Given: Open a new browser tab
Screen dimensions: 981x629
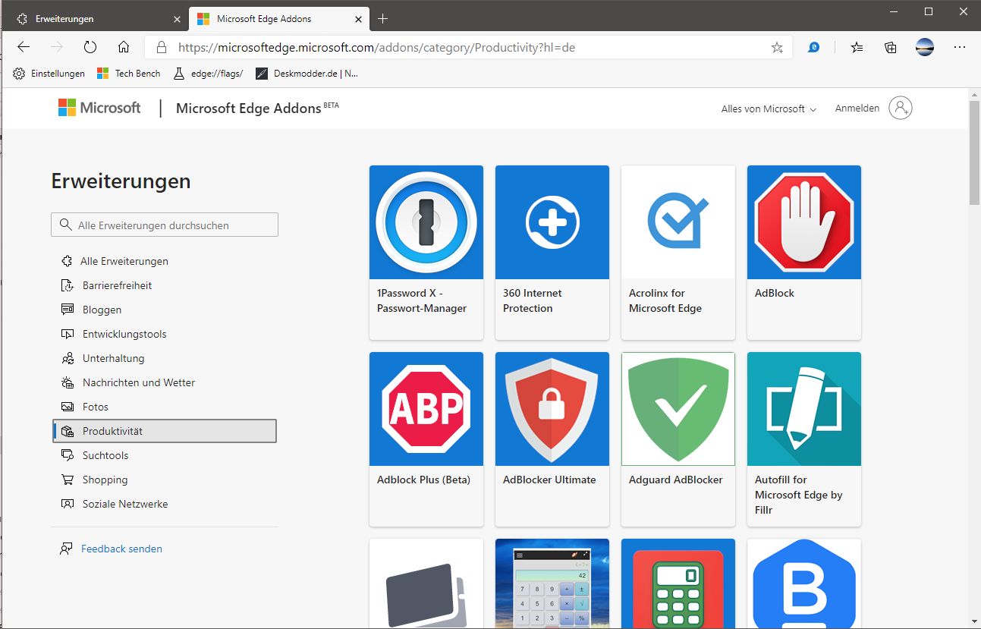Looking at the screenshot, I should click(x=383, y=18).
